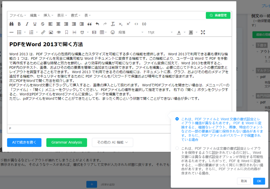The image size is (270, 189).
Task: Toggle fullscreen editor mode
Action: [203, 32]
